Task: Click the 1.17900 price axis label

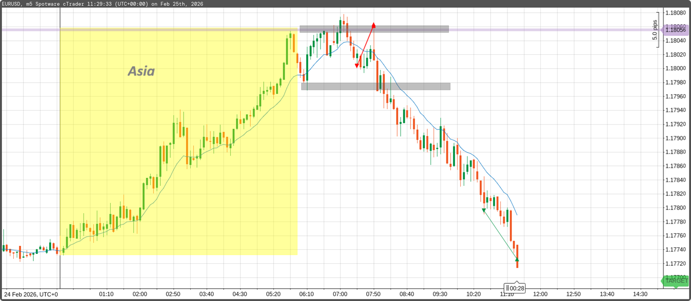Action: click(x=675, y=138)
